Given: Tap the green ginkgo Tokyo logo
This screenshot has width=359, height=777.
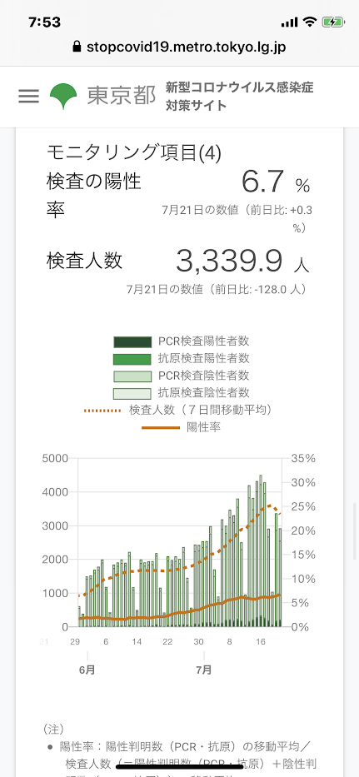Looking at the screenshot, I should pyautogui.click(x=63, y=96).
